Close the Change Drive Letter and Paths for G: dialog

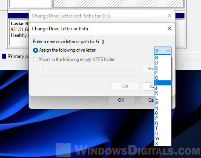pyautogui.click(x=170, y=16)
